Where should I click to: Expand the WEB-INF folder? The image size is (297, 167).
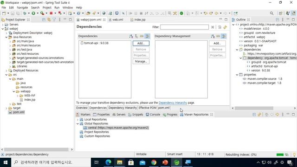pyautogui.click(x=18, y=96)
